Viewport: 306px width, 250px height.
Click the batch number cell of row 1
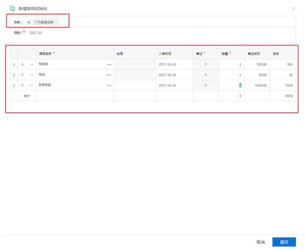coord(134,64)
